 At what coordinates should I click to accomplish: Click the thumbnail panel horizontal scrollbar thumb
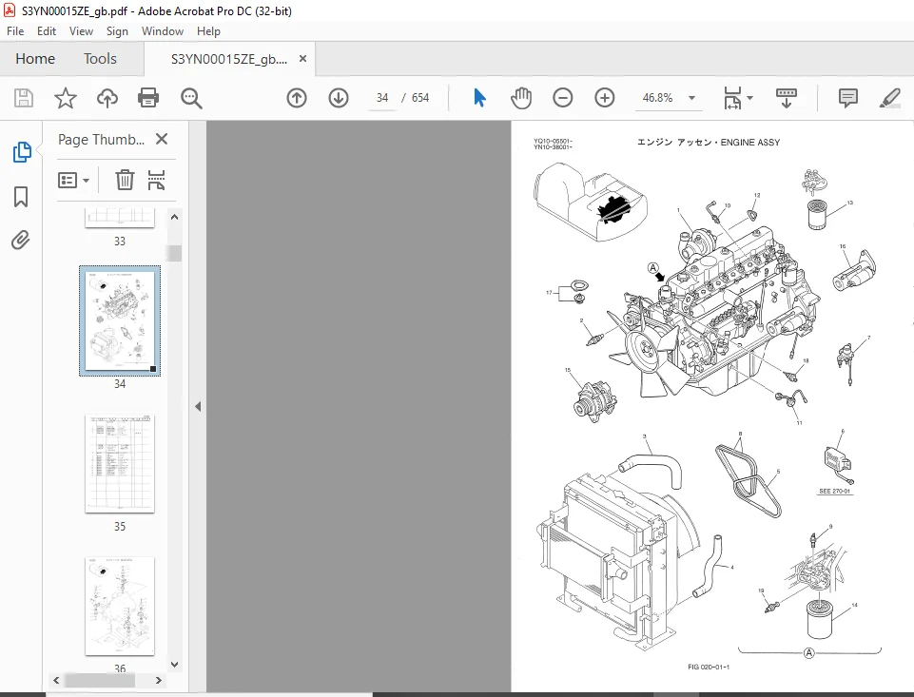pos(100,680)
